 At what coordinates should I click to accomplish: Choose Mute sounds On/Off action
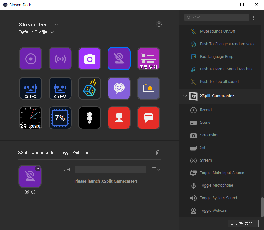pos(217,31)
